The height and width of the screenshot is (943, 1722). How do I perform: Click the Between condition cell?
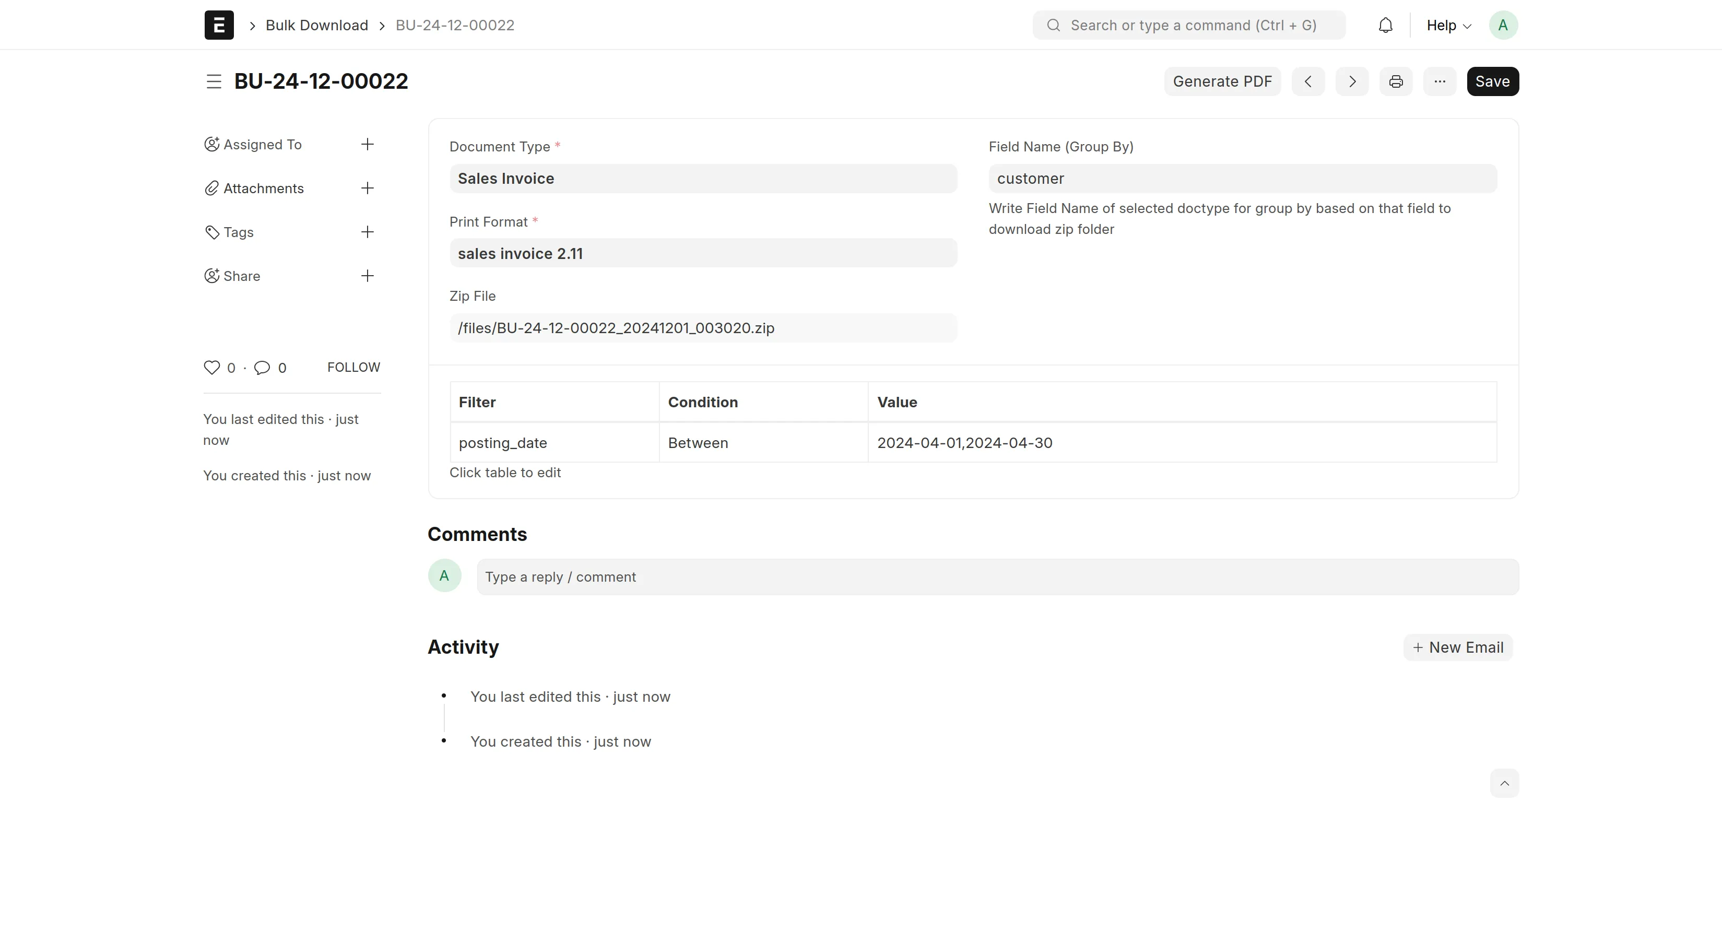763,442
